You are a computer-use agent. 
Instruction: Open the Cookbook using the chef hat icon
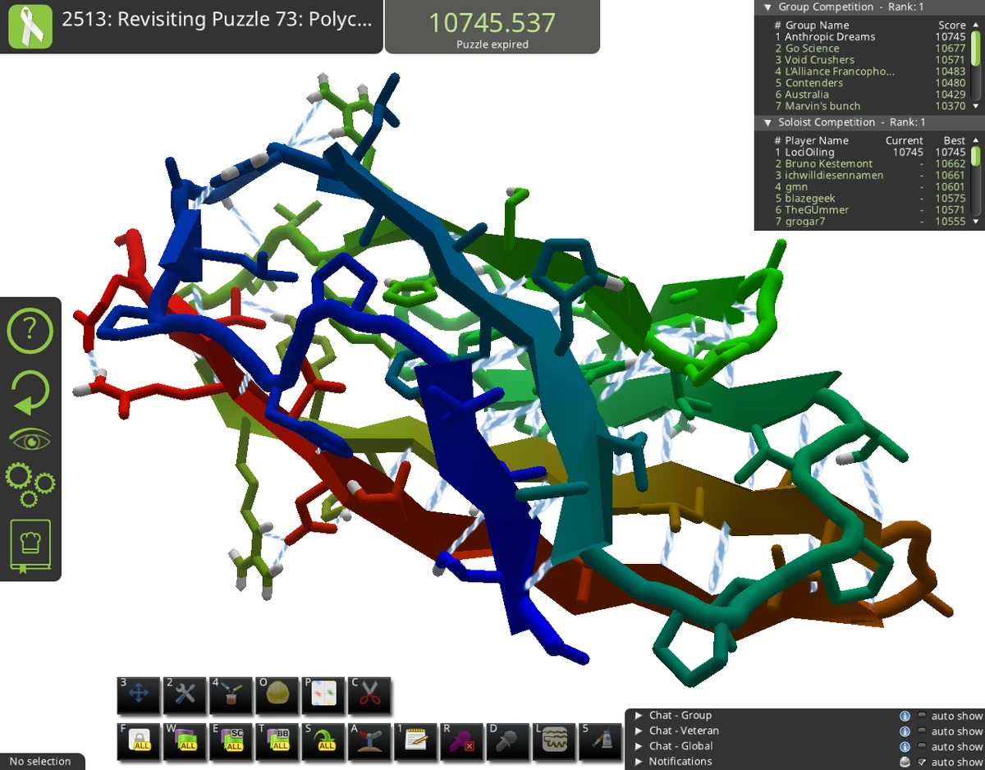(30, 544)
